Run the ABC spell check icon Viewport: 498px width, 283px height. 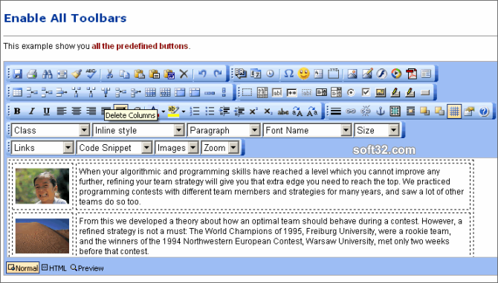pos(91,74)
